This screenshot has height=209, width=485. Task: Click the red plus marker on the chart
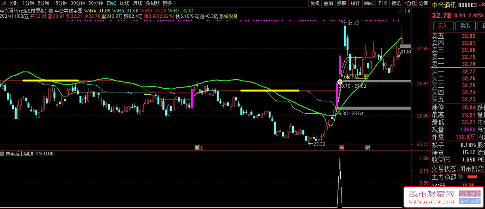[340, 82]
